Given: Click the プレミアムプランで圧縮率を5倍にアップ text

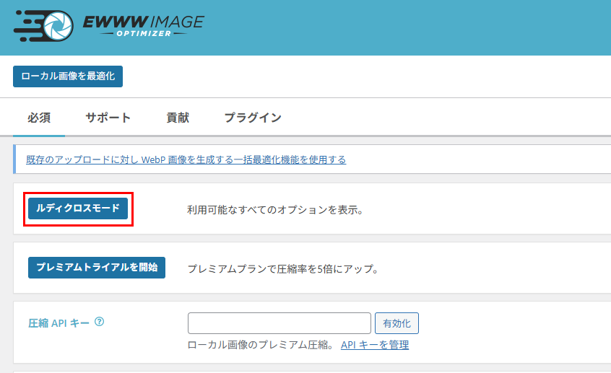Looking at the screenshot, I should click(x=283, y=269).
